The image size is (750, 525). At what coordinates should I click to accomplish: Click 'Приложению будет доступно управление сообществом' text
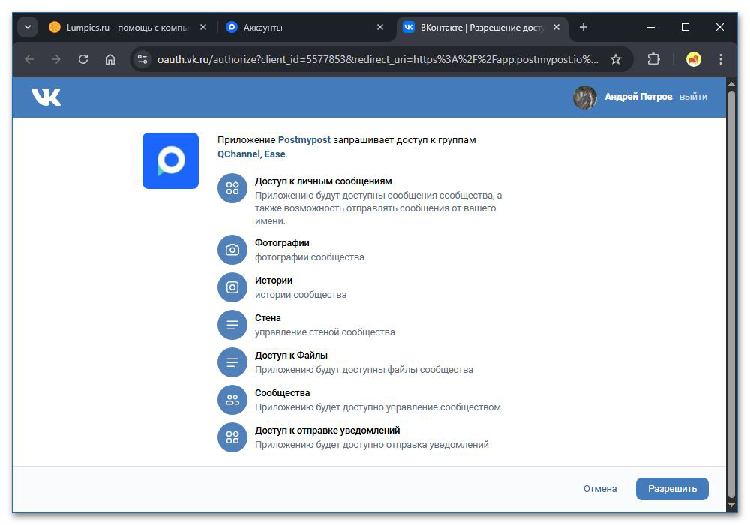[378, 407]
